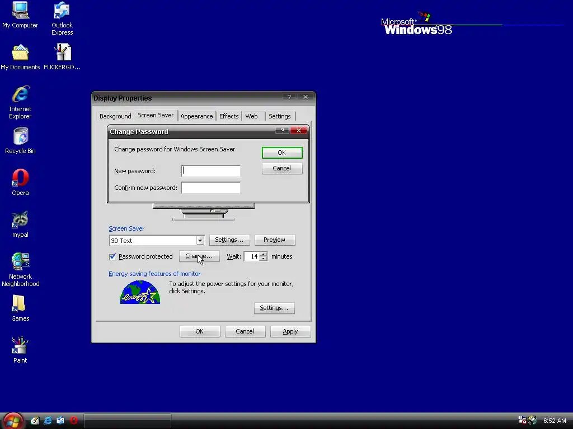Screen dimensions: 573x429
Task: Click OK in Display Properties
Action: (200, 331)
